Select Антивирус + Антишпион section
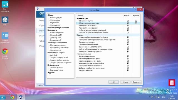Viewport: 178px width, 100px height. [x=57, y=42]
